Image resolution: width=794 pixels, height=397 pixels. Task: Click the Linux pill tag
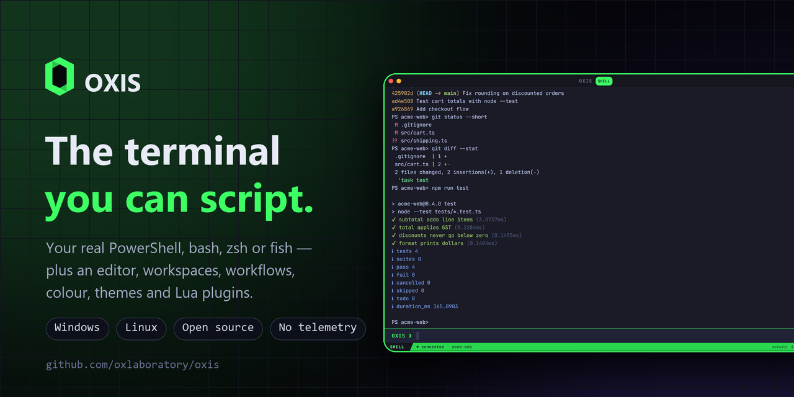point(141,328)
